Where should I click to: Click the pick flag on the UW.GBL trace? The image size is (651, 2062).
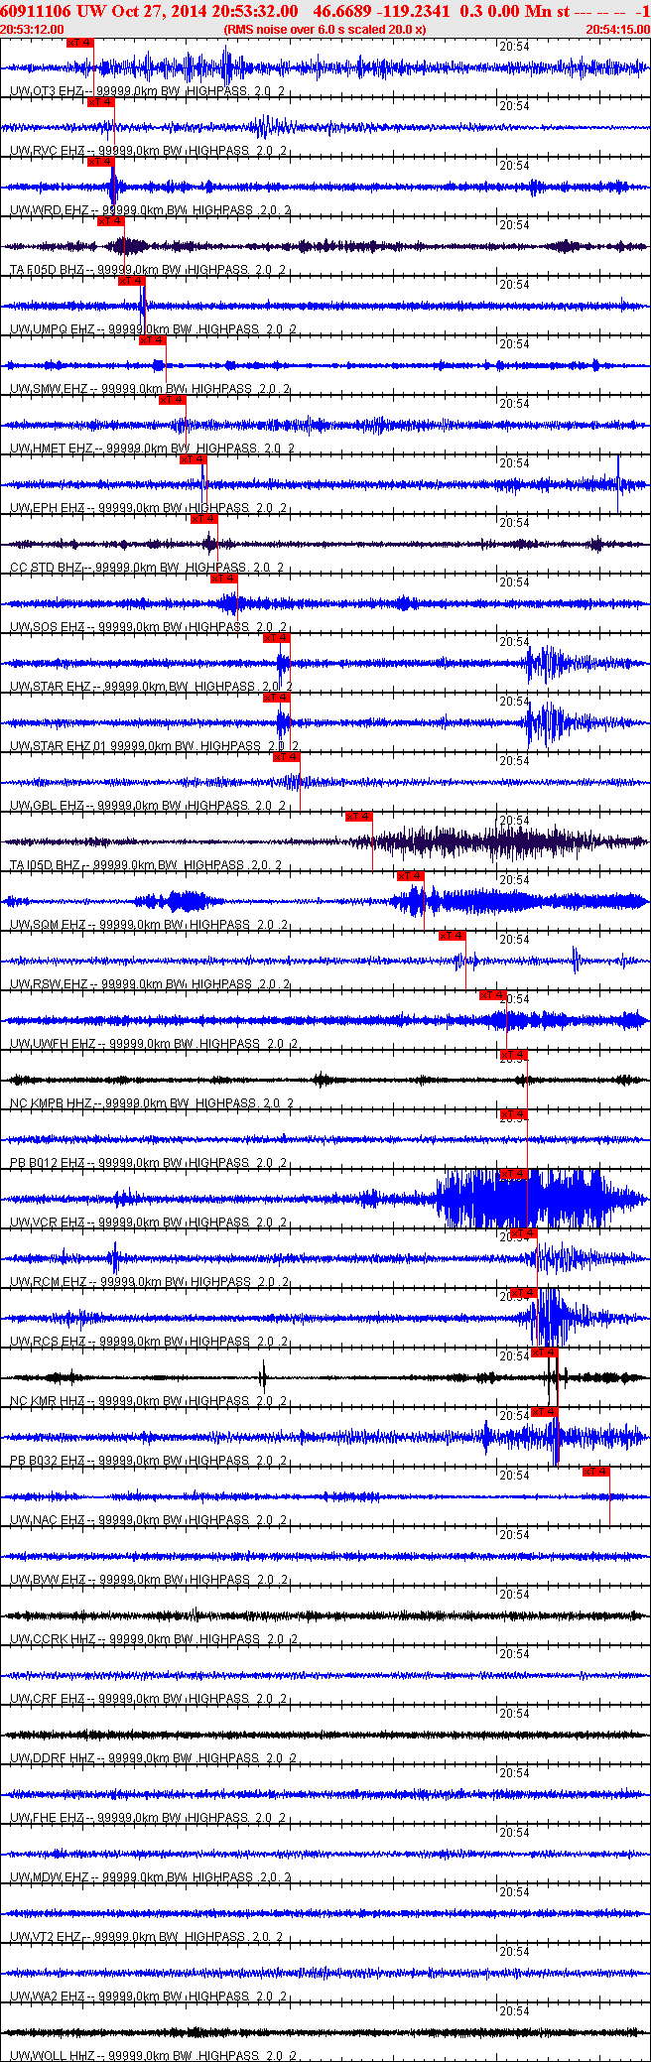286,757
